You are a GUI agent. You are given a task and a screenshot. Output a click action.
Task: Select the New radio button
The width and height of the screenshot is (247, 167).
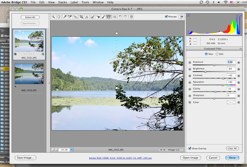pyautogui.click(x=206, y=54)
